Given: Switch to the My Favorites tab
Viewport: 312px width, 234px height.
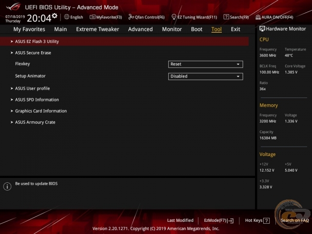Looking at the screenshot, I should coord(29,29).
